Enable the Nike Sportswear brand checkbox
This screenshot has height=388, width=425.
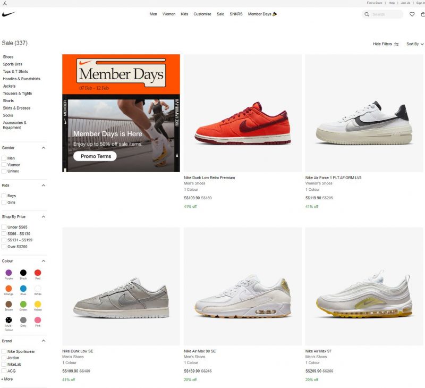tap(5, 351)
